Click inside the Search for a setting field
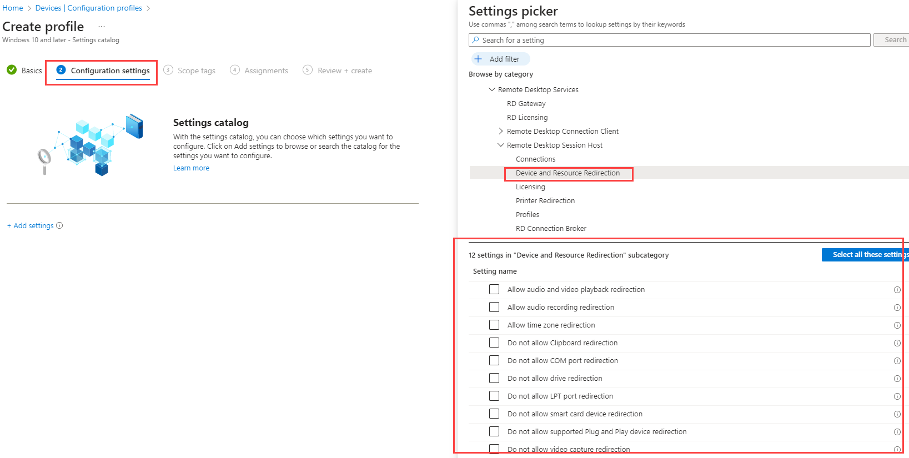The image size is (909, 458). pyautogui.click(x=611, y=40)
